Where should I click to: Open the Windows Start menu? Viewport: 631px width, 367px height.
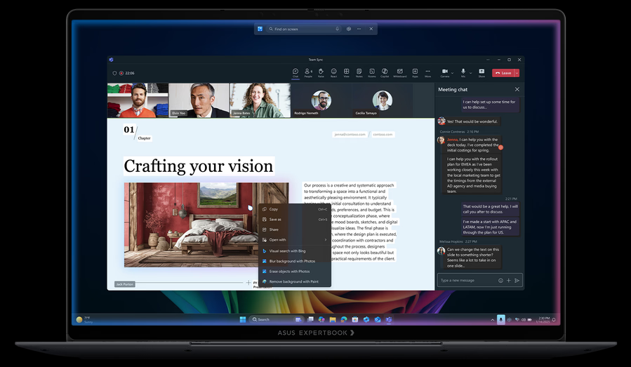click(243, 319)
